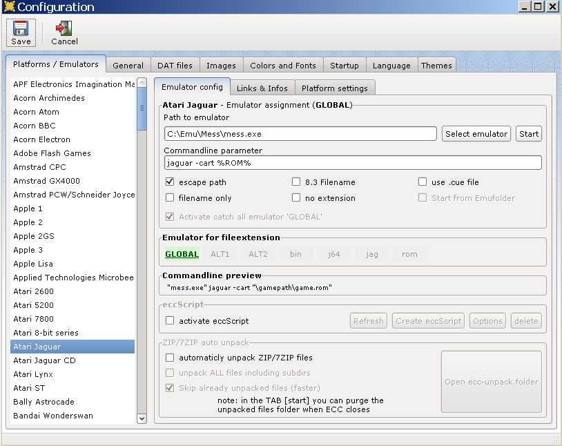The height and width of the screenshot is (446, 562).
Task: Select Apple 3 platform
Action: pyautogui.click(x=72, y=250)
